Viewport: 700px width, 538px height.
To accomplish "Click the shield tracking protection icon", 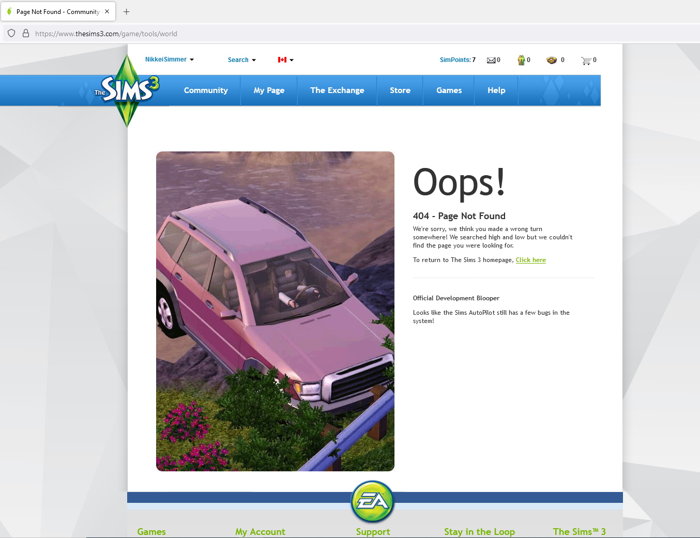I will tap(11, 34).
